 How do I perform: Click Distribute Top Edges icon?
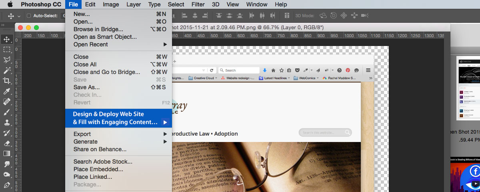tap(219, 16)
